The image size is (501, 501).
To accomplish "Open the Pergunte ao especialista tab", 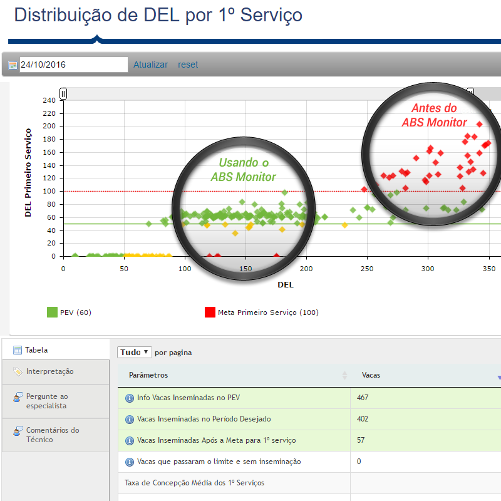I will coord(56,401).
